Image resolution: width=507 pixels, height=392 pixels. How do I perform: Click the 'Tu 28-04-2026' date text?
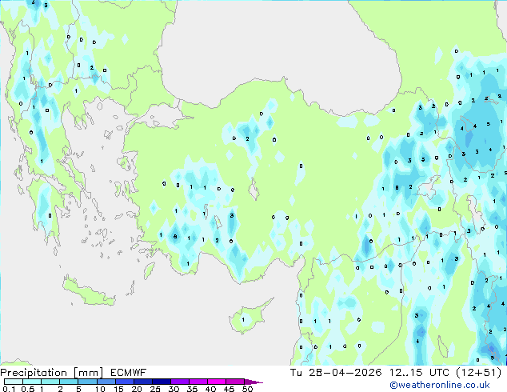pos(336,373)
